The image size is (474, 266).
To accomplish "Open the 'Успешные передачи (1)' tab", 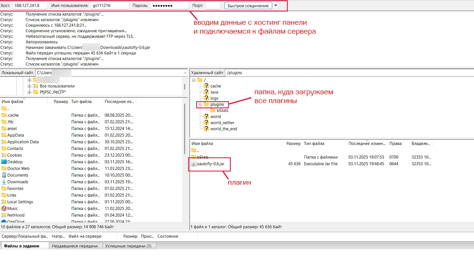I will coord(128,246).
